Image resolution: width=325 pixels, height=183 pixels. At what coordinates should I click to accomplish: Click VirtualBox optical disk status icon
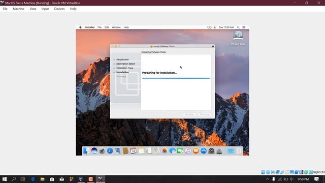[x=268, y=172]
